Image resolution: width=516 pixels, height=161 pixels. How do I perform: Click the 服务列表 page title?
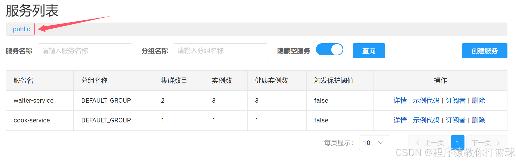tap(32, 11)
